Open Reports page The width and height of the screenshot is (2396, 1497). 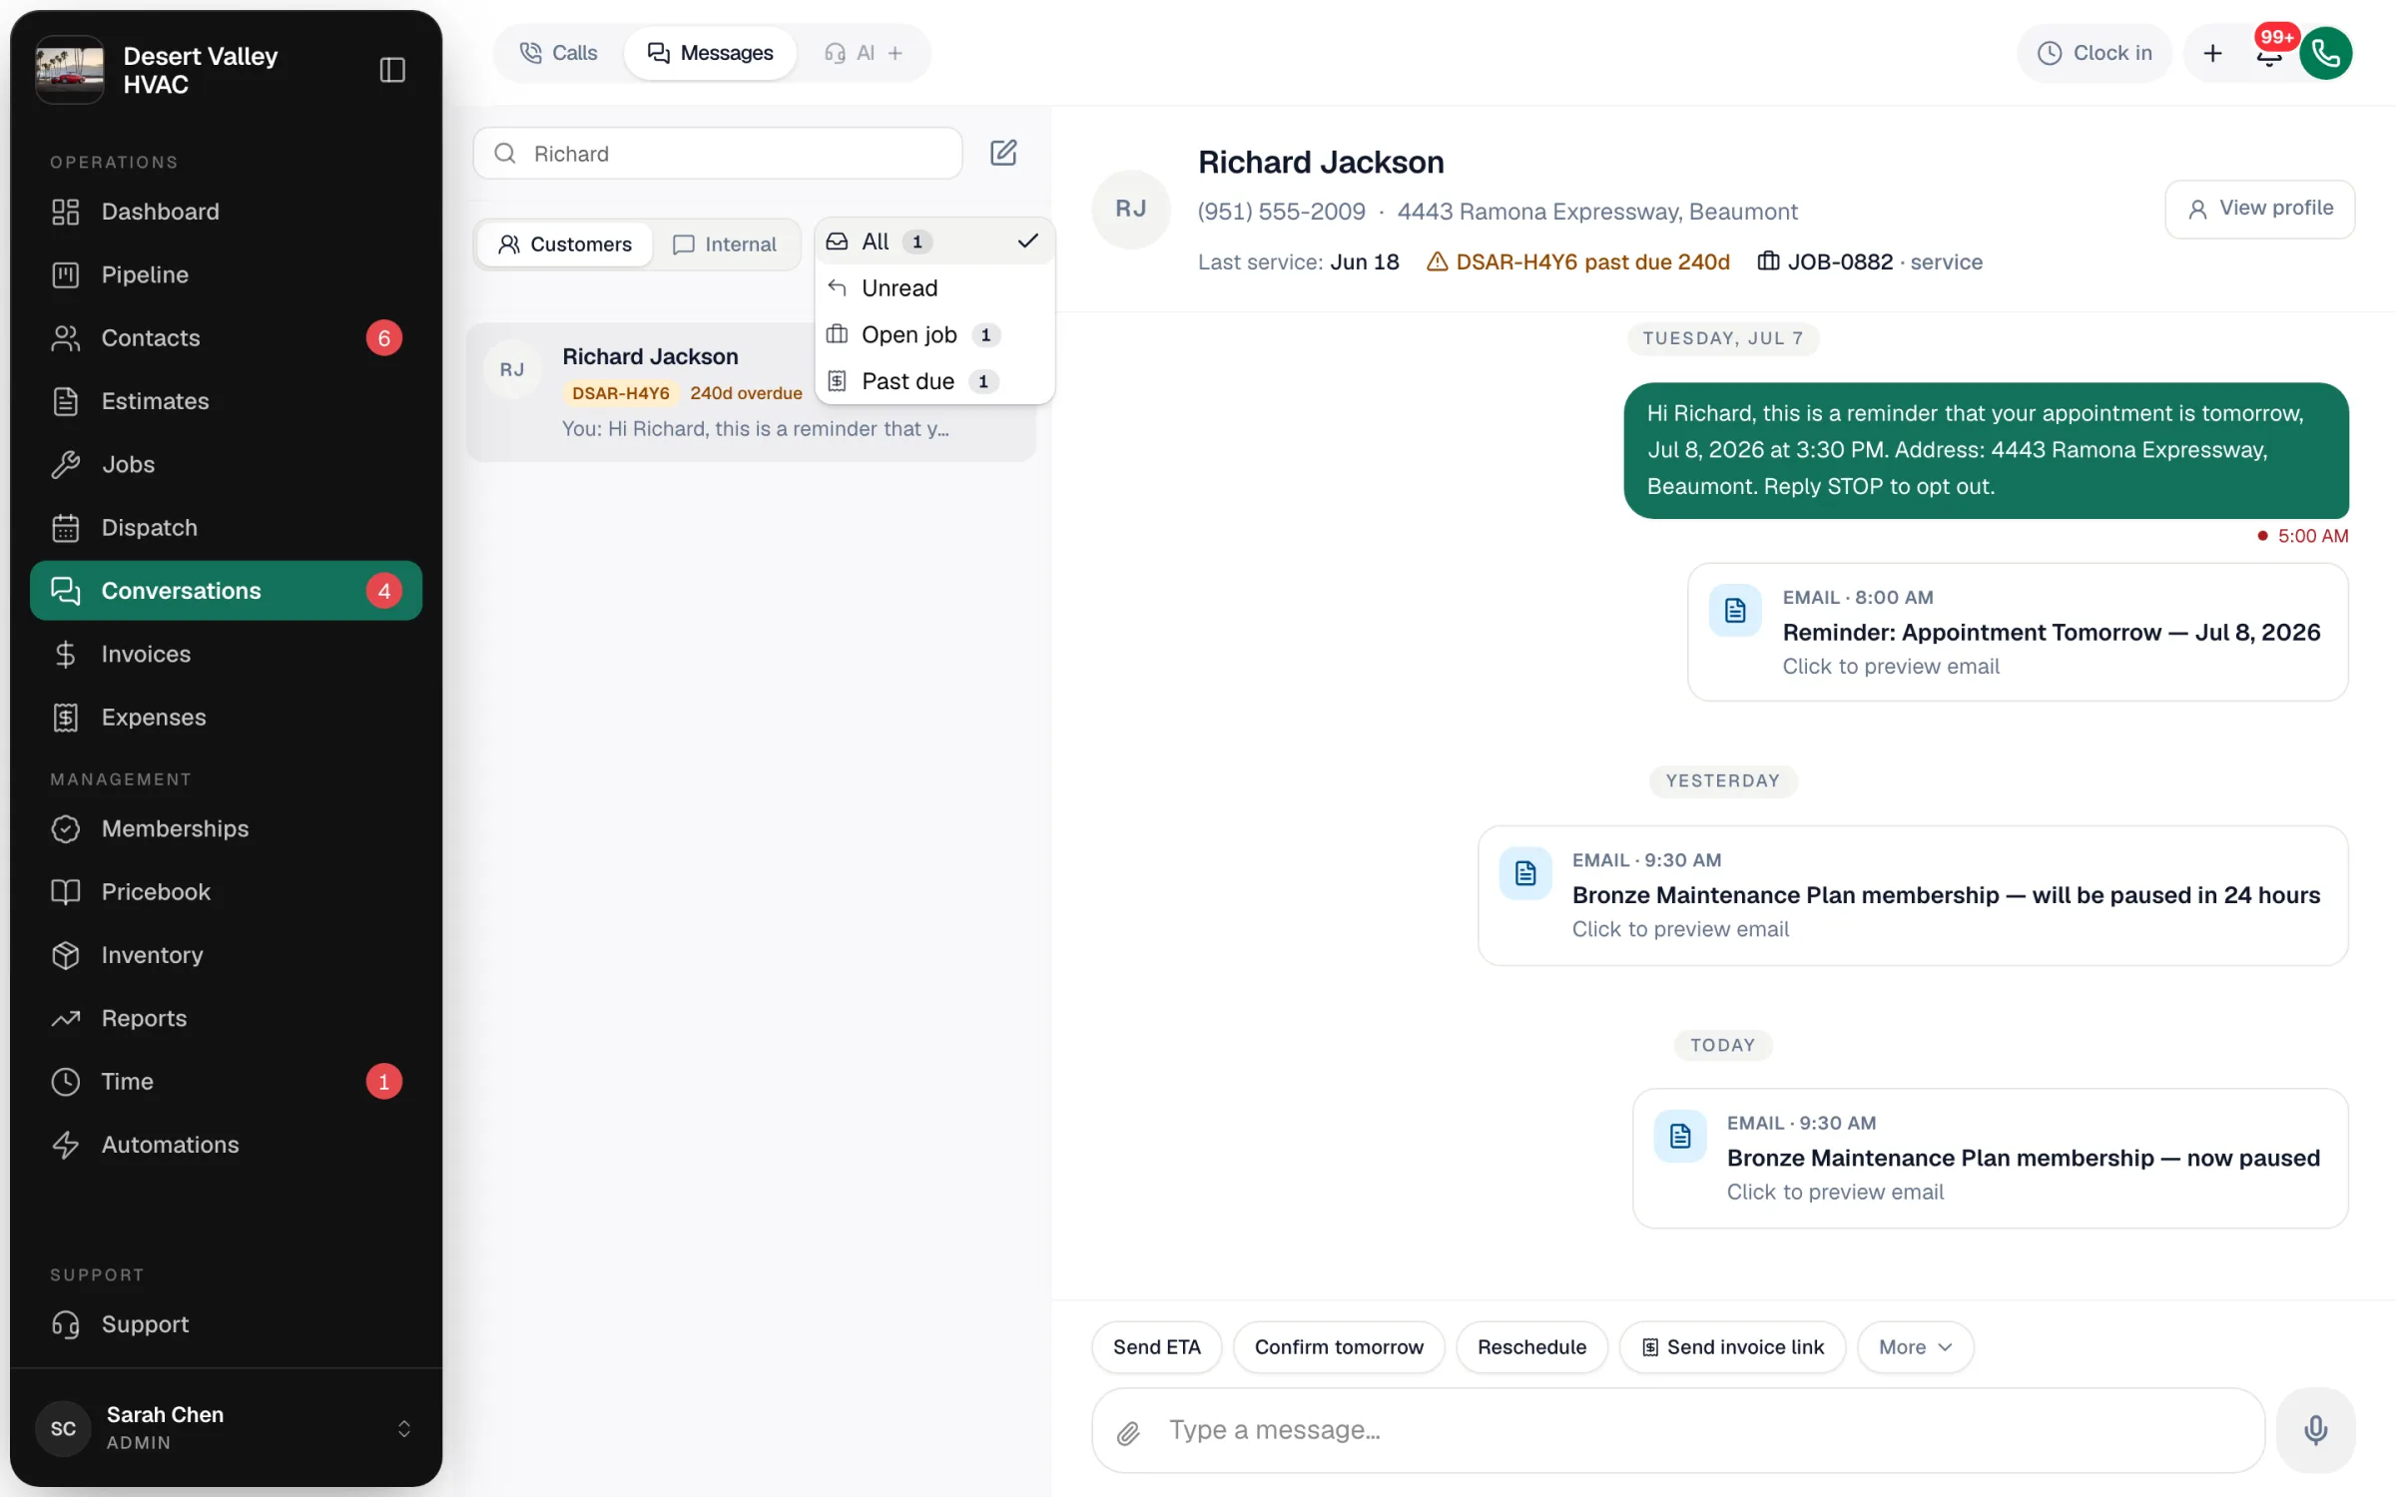(226, 1018)
